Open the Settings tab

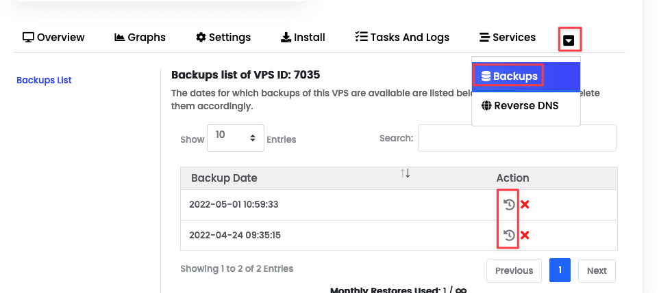tap(223, 38)
